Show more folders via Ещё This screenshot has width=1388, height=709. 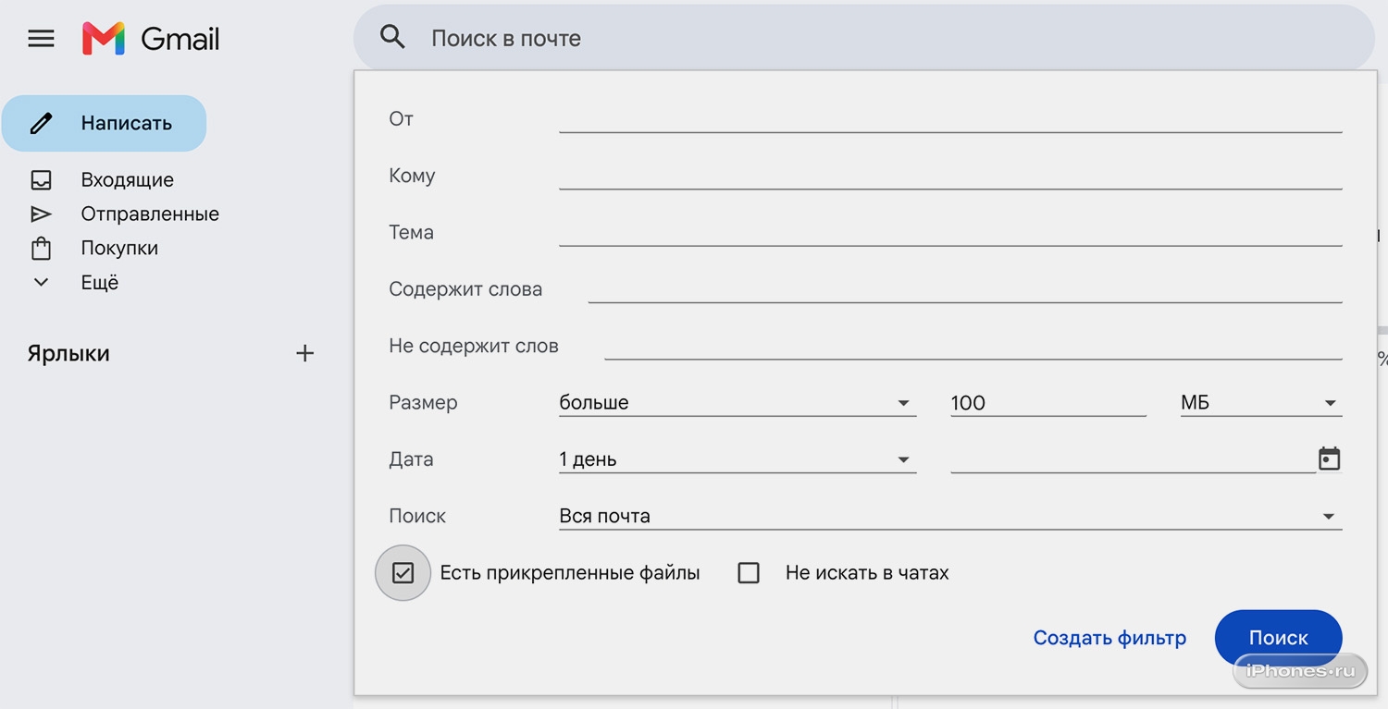pos(100,283)
